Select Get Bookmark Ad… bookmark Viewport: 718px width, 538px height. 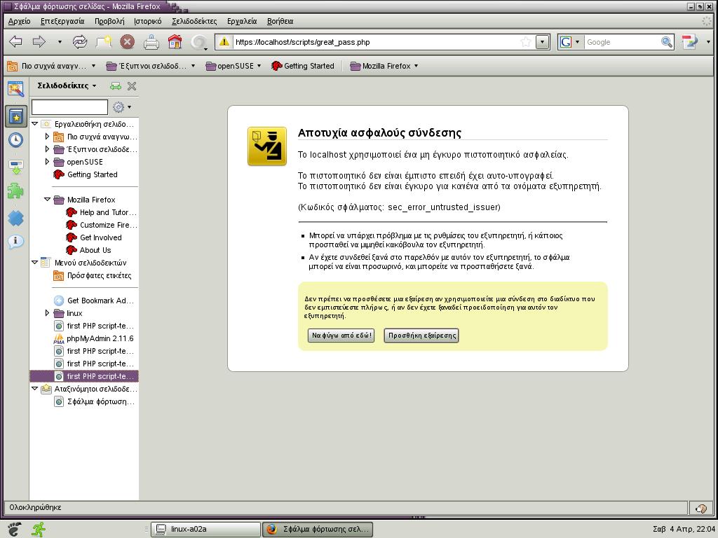tap(94, 301)
